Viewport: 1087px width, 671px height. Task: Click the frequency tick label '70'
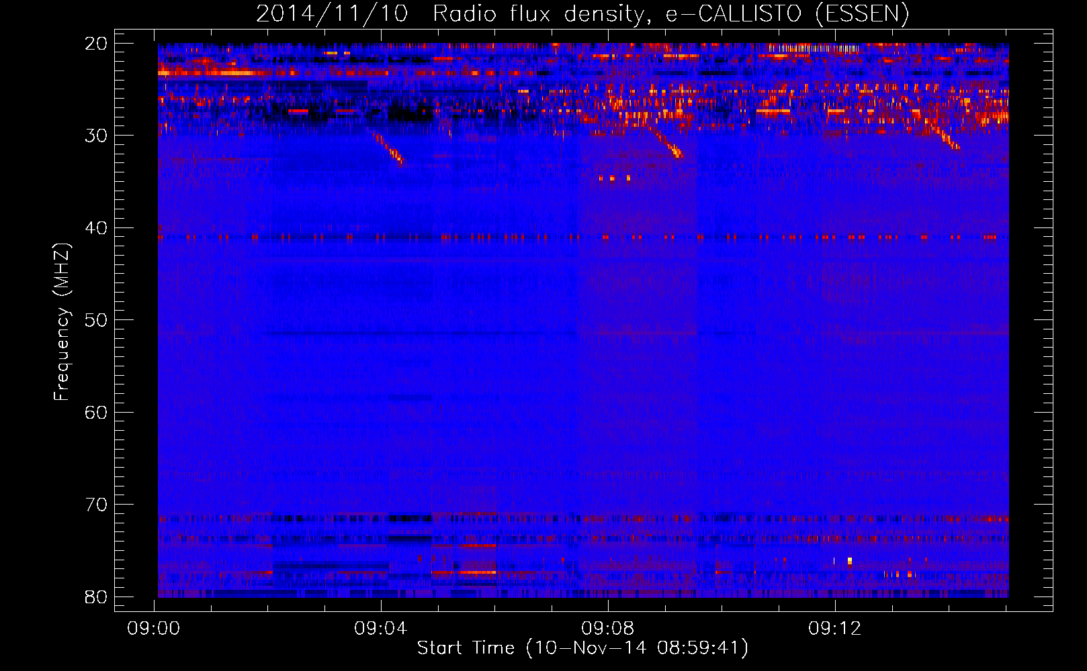pos(96,505)
